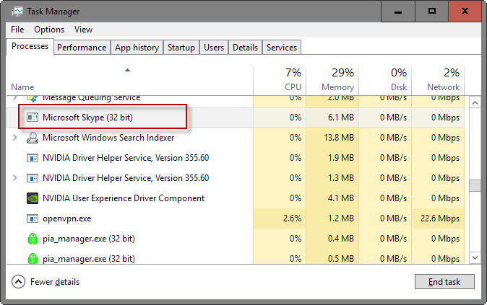Click the 13.8 MB memory value

click(x=339, y=138)
